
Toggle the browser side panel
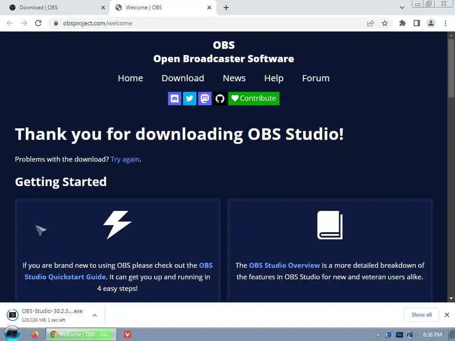pos(417,23)
